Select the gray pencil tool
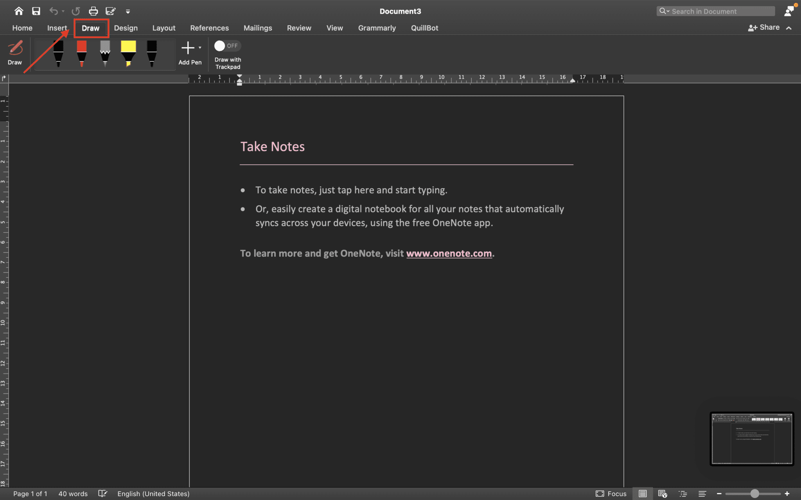This screenshot has height=500, width=801. (105, 53)
